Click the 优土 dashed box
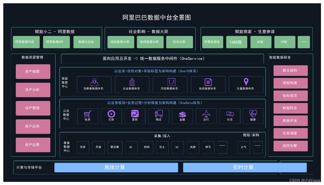This screenshot has width=324, height=185. tap(162, 147)
